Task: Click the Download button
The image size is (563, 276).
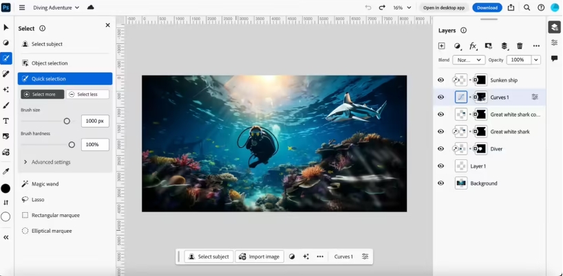Action: (x=487, y=8)
